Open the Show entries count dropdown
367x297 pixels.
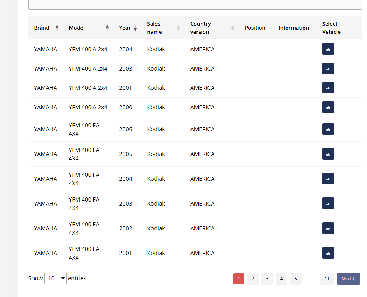pyautogui.click(x=55, y=278)
